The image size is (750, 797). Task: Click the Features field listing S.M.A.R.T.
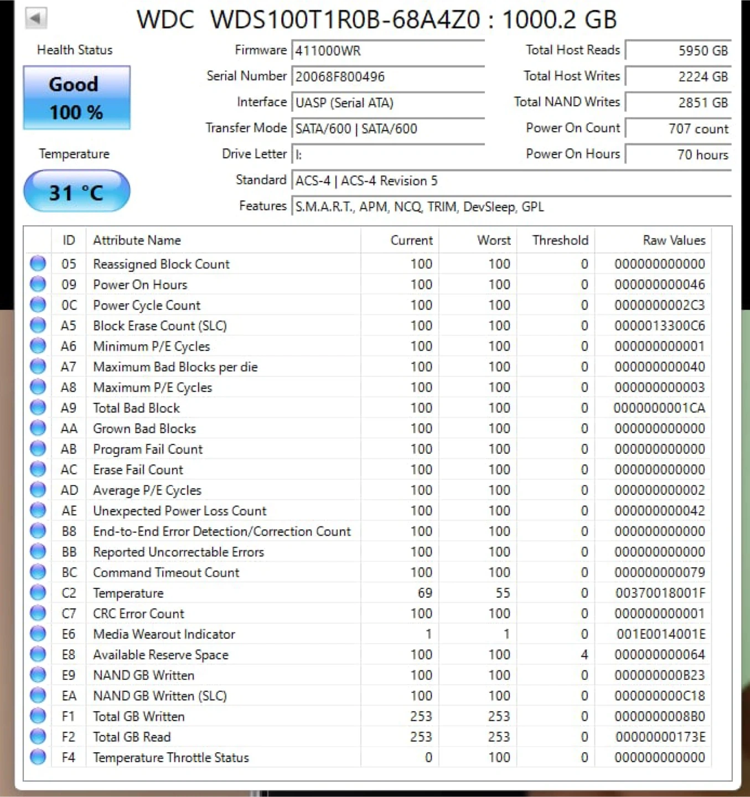click(x=510, y=207)
